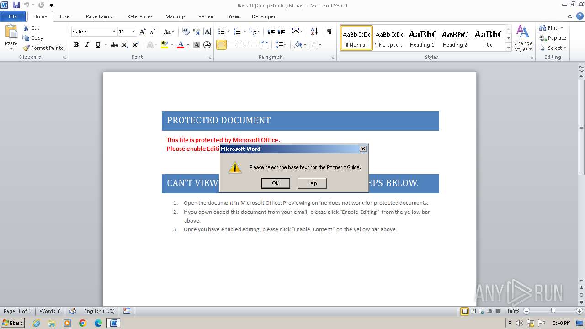Click the Numbering list icon
This screenshot has width=585, height=329.
pyautogui.click(x=237, y=32)
